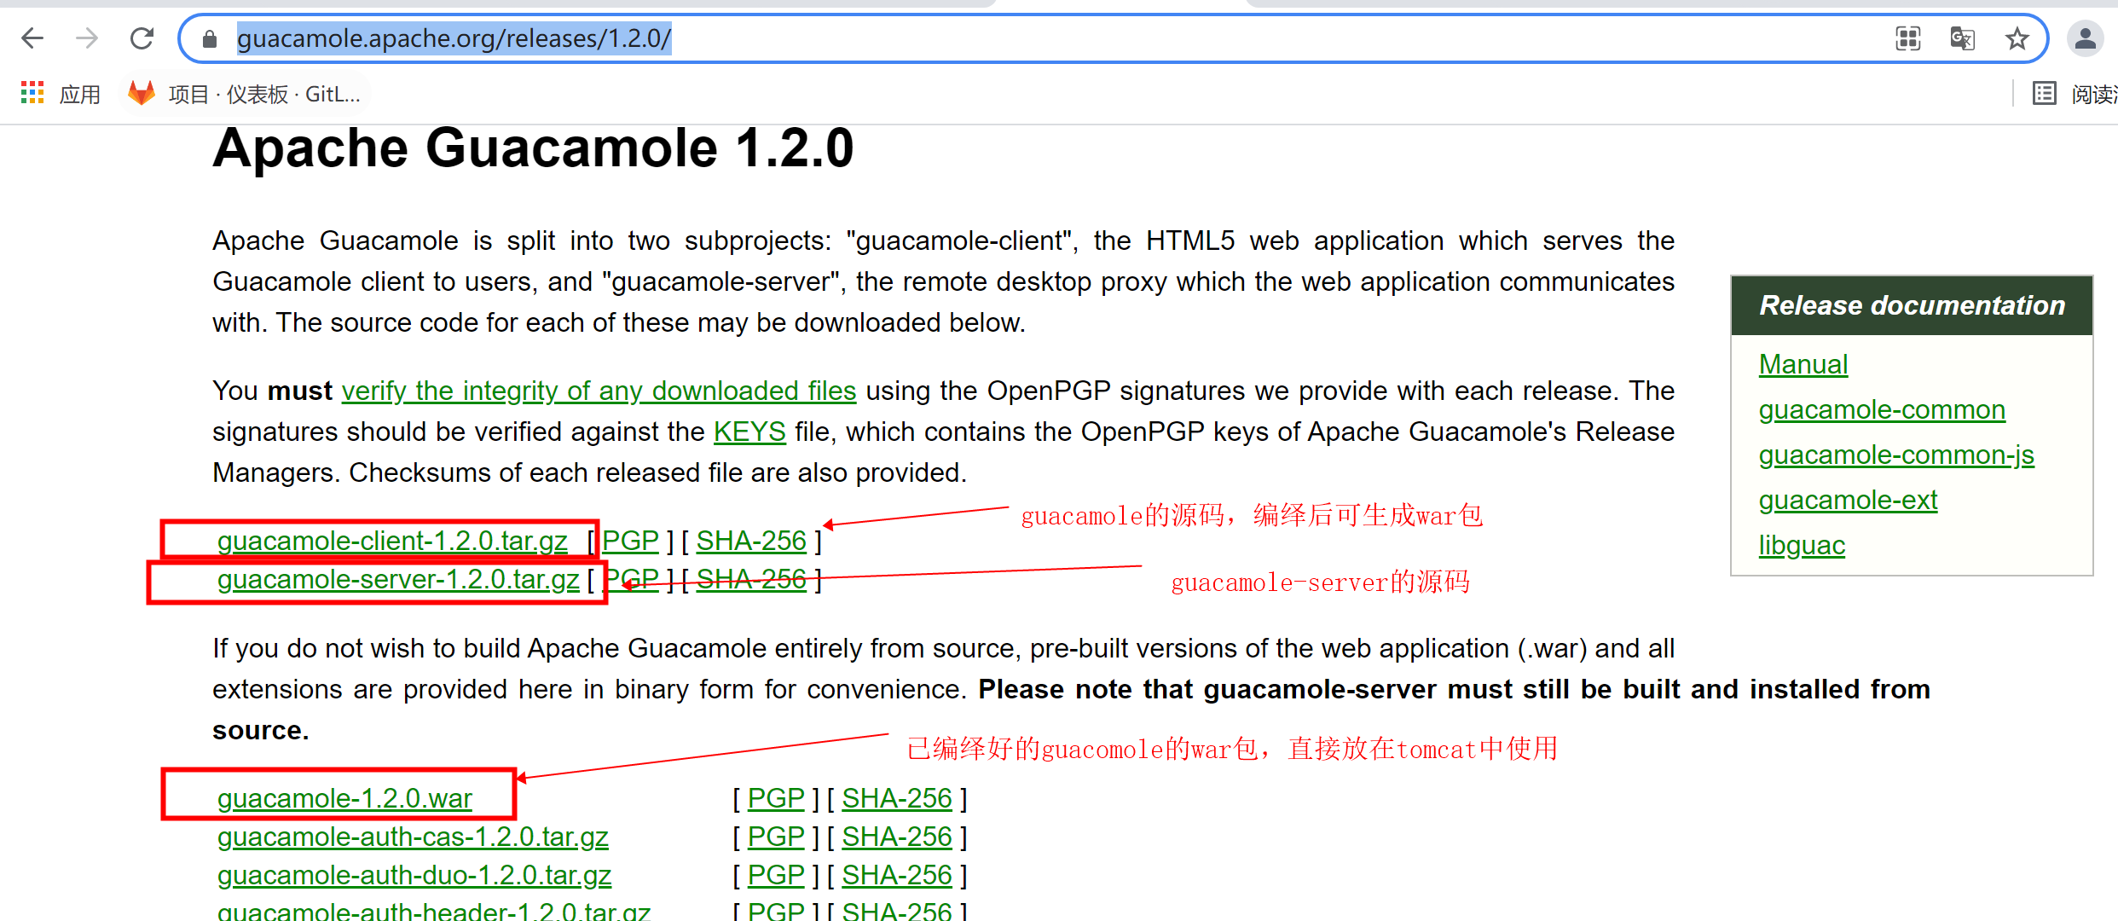2118x921 pixels.
Task: Bookmark this page with the star icon
Action: (x=2017, y=38)
